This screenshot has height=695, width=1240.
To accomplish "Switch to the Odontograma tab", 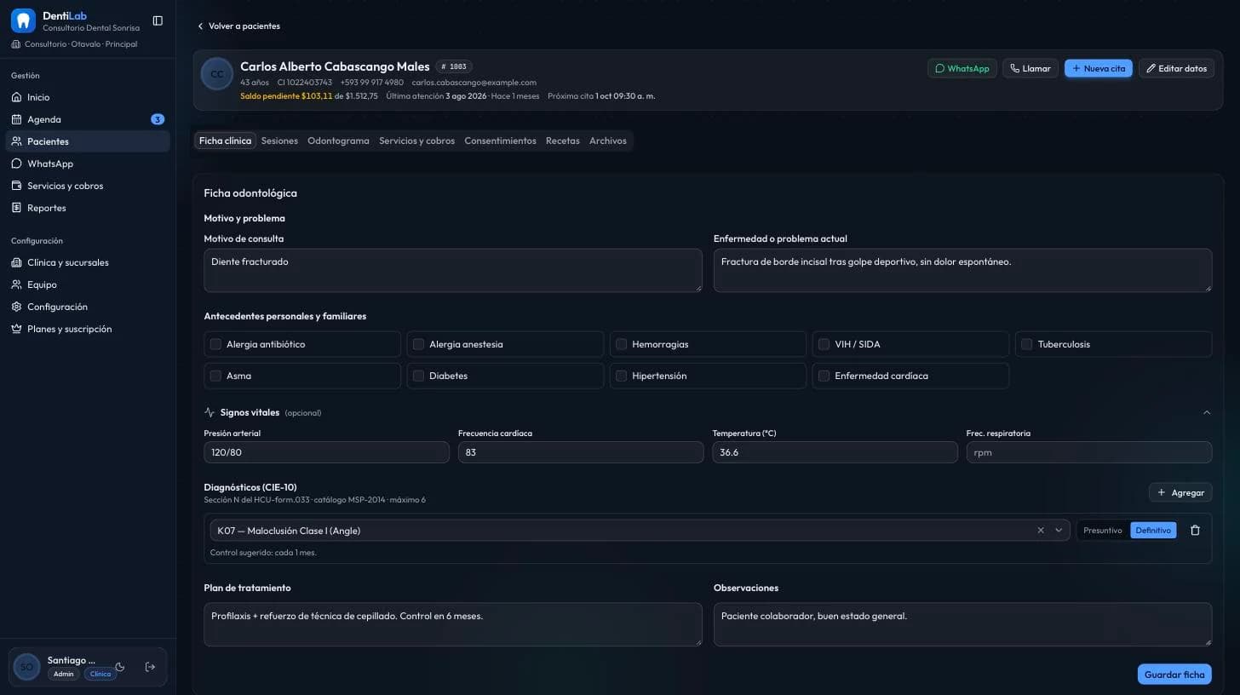I will pos(338,141).
